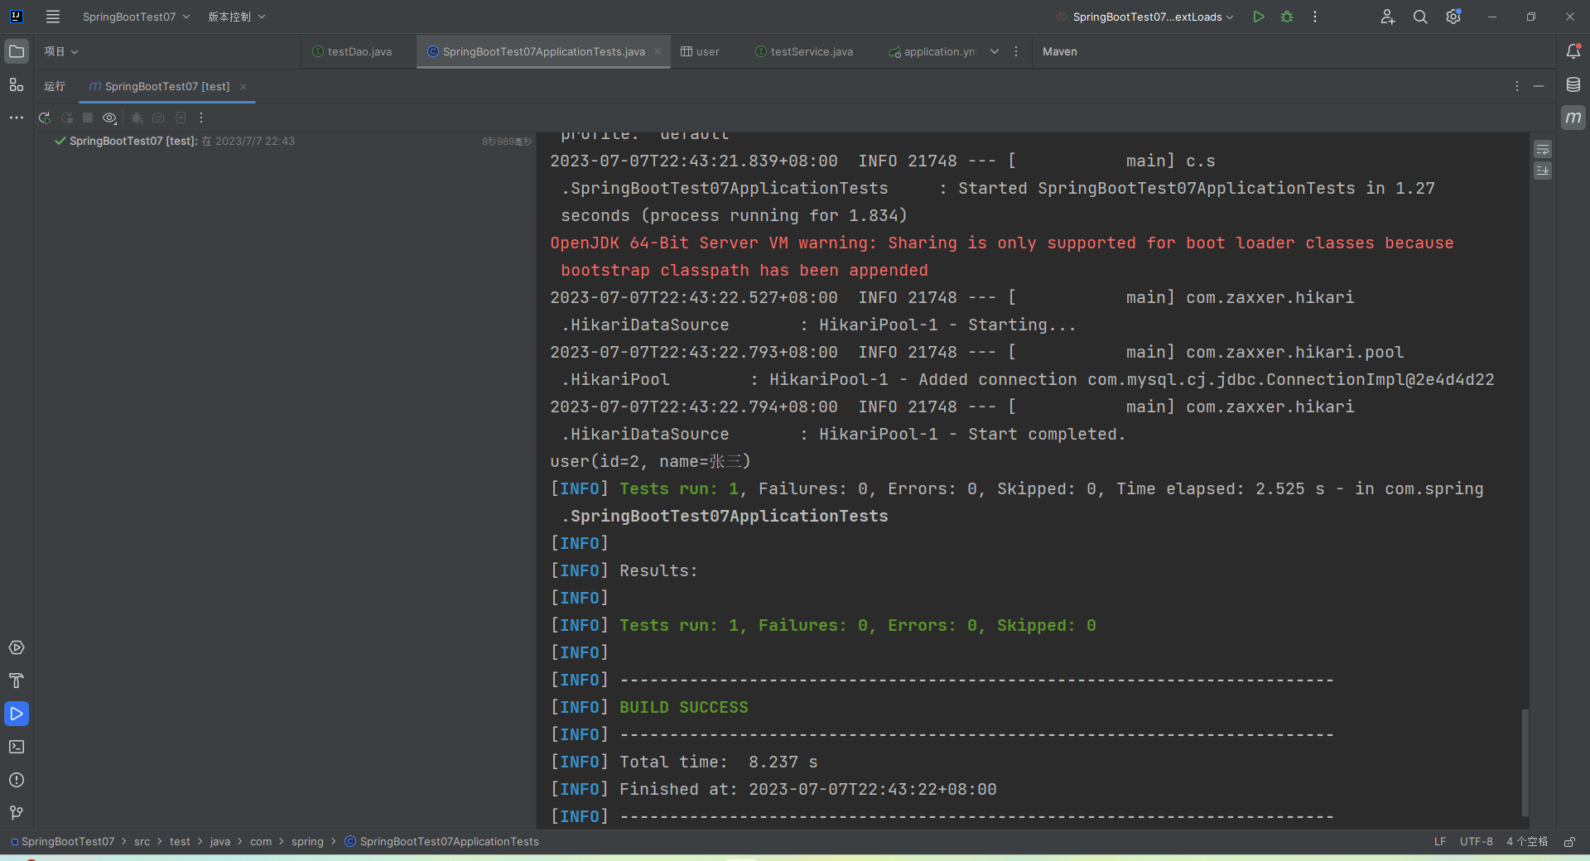Click the test breadcrumb
Screen dimensions: 1590x861
point(180,842)
